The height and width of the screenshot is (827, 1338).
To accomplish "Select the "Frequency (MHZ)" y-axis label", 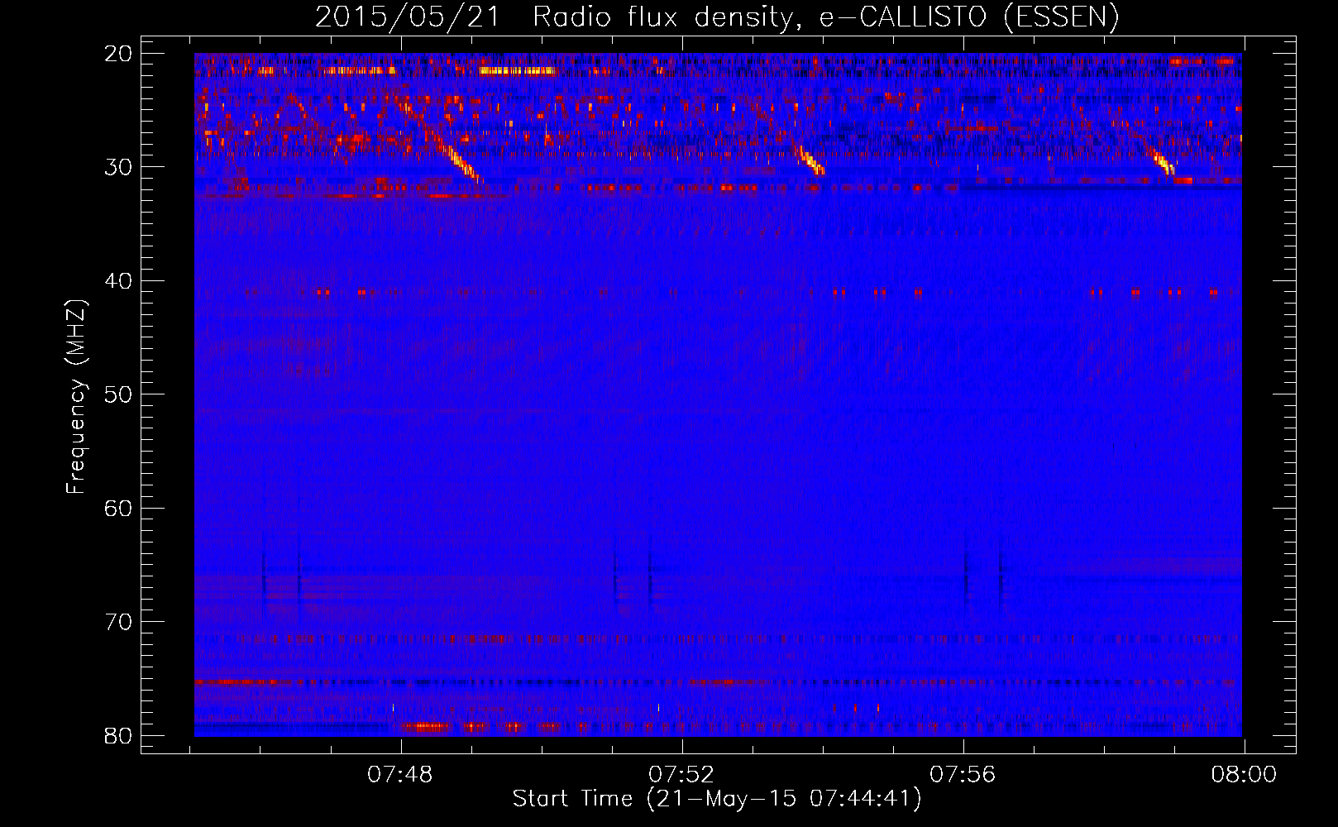I will [x=76, y=397].
